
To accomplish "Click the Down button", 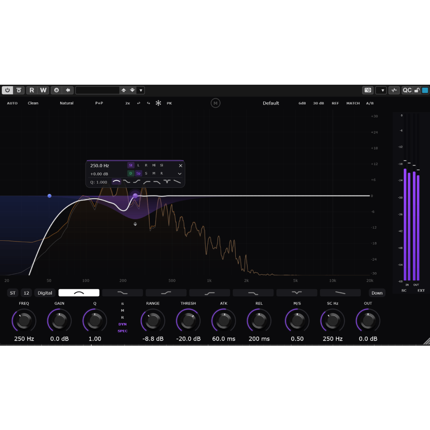I will pos(377,293).
